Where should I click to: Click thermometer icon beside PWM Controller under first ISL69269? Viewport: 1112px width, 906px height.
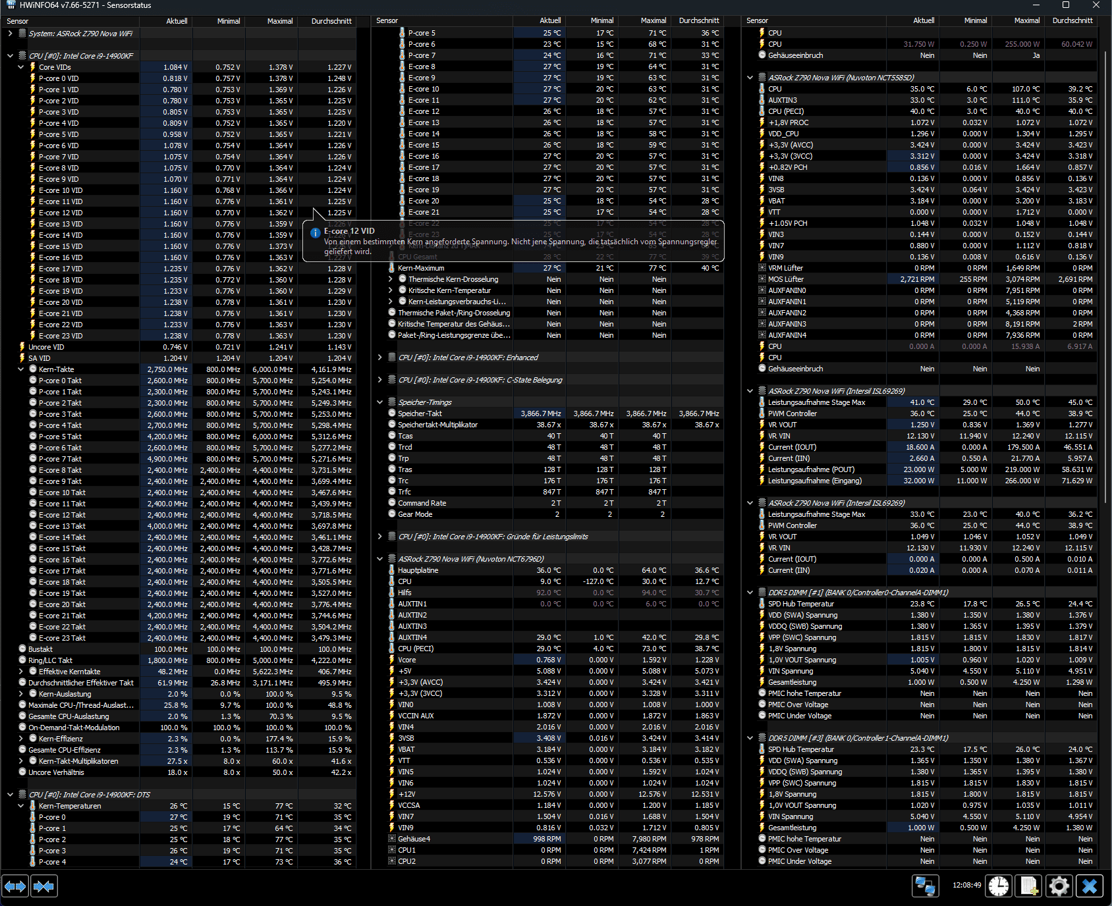coord(762,413)
